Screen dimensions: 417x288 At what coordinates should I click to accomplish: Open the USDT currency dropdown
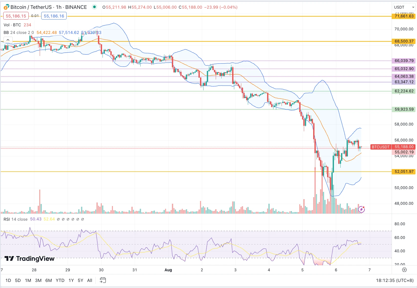[x=404, y=7]
